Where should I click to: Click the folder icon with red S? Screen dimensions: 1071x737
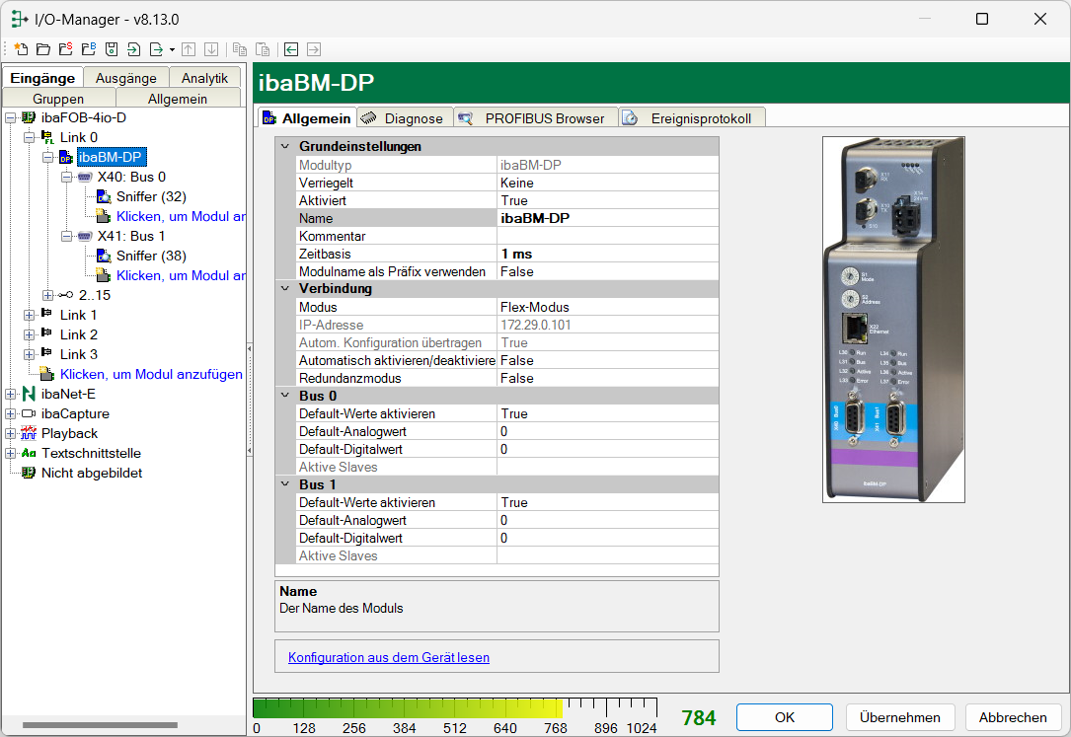point(66,49)
